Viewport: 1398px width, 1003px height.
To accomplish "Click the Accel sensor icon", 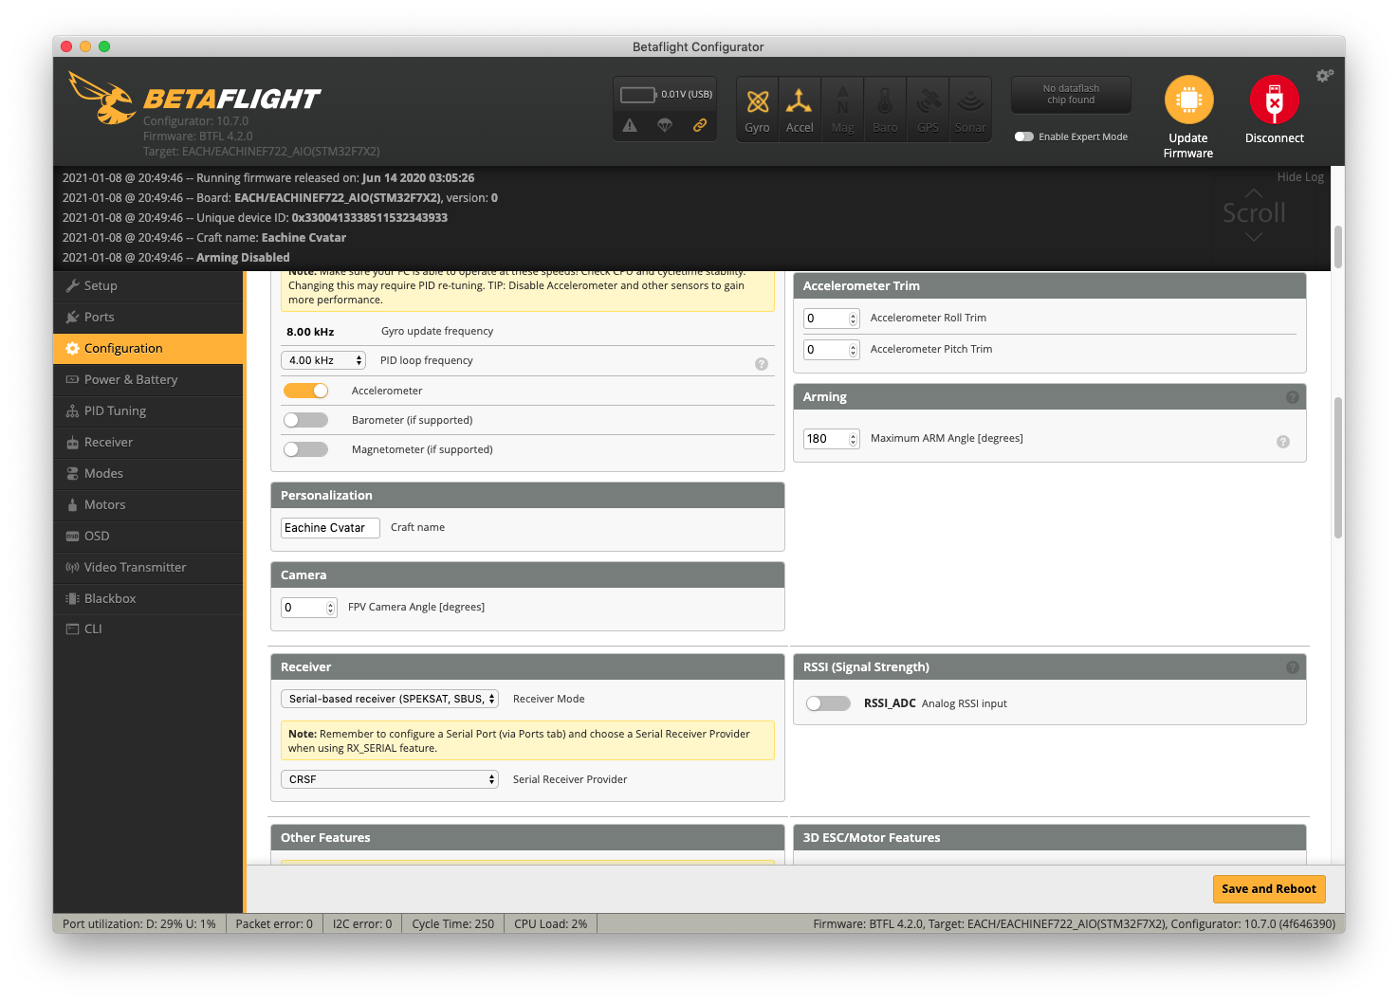I will pos(800,109).
